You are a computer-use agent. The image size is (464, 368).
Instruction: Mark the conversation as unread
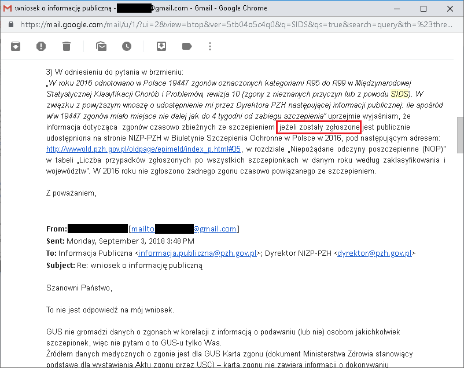coord(101,46)
